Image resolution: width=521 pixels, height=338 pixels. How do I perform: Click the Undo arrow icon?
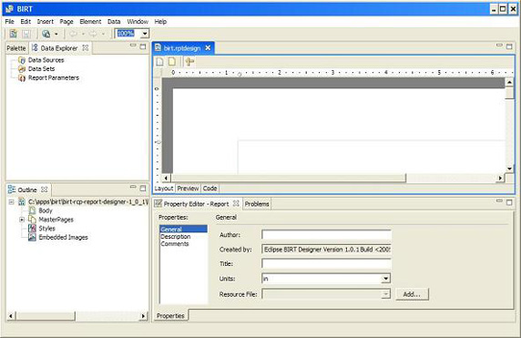pos(74,34)
